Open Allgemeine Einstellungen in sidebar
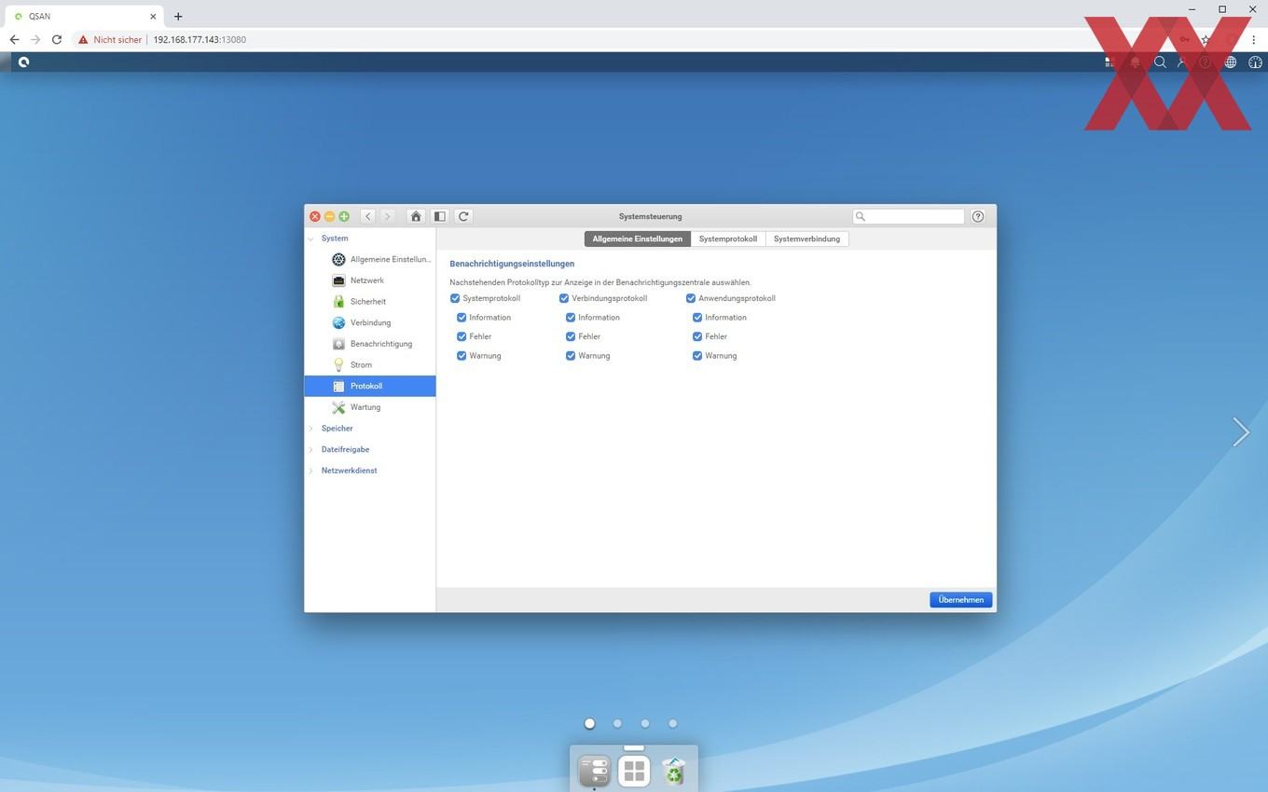The height and width of the screenshot is (792, 1268). point(370,259)
